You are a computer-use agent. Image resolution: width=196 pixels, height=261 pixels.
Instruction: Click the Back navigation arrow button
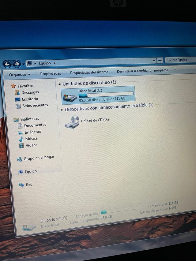[x=7, y=64]
